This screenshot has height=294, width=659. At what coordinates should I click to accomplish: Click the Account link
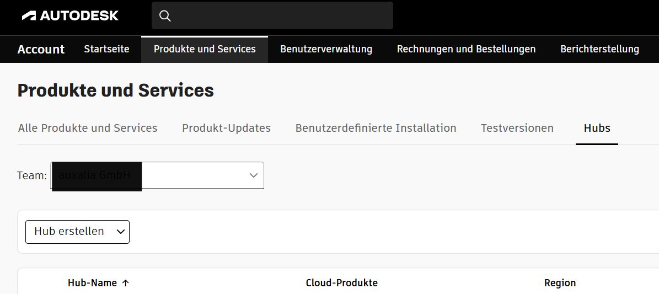[41, 49]
